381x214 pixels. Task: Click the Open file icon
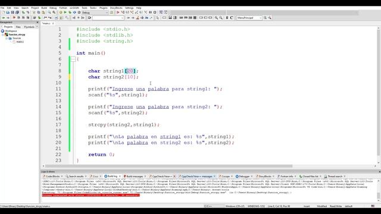8,12
